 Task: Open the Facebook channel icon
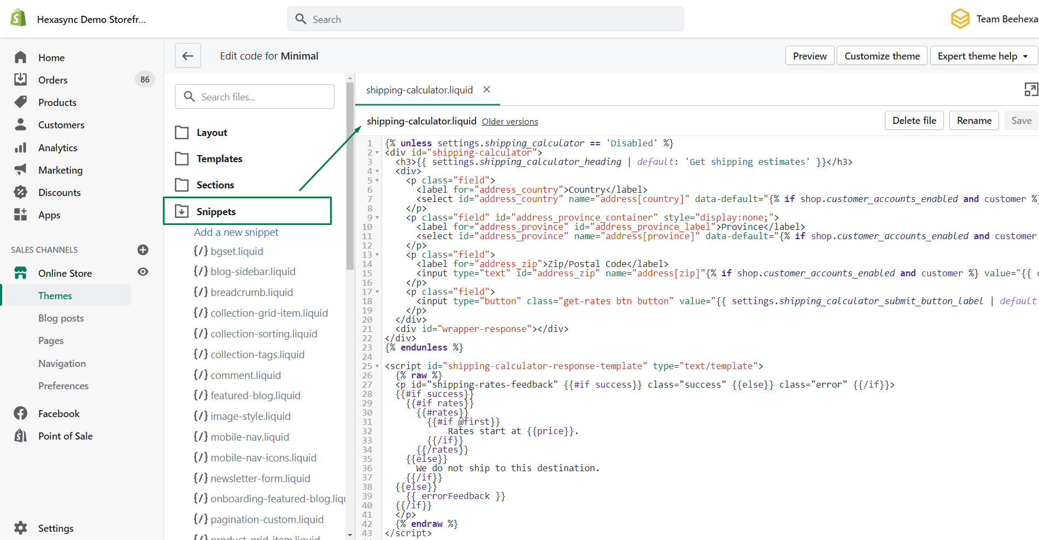tap(20, 413)
